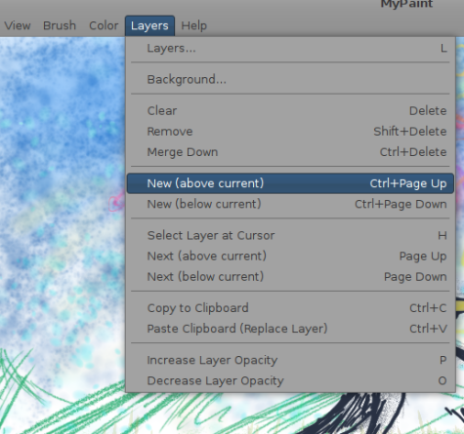464x434 pixels.
Task: Select Merge Down from the Layers menu
Action: tap(290, 152)
